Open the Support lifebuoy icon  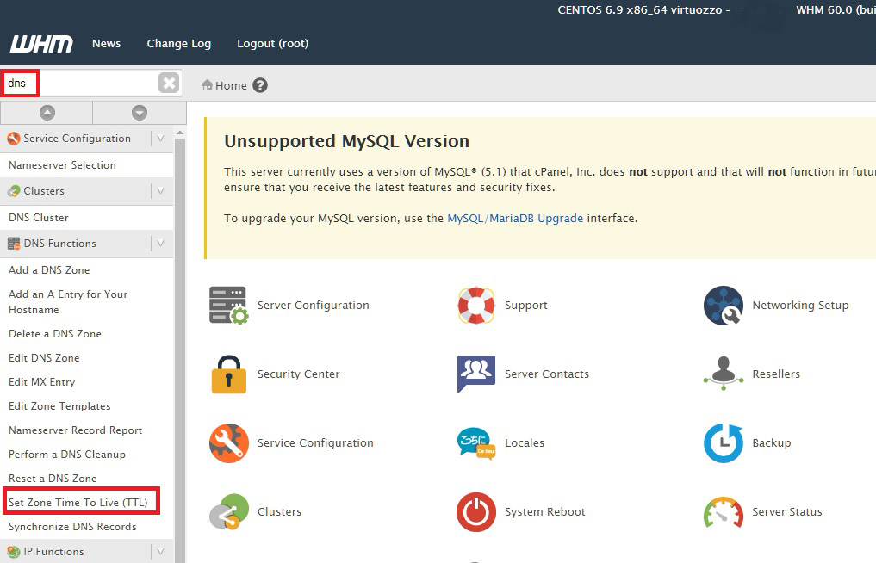tap(476, 306)
